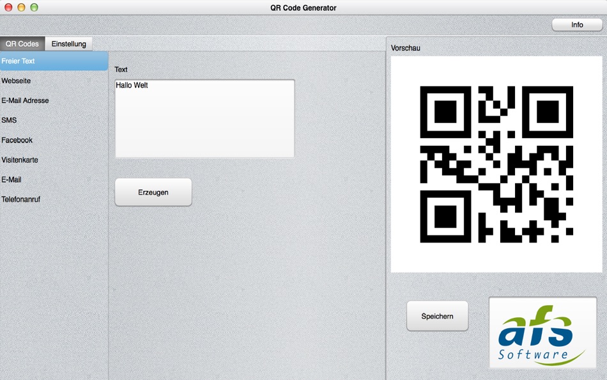Generate the code with Erzeugen button

[153, 193]
